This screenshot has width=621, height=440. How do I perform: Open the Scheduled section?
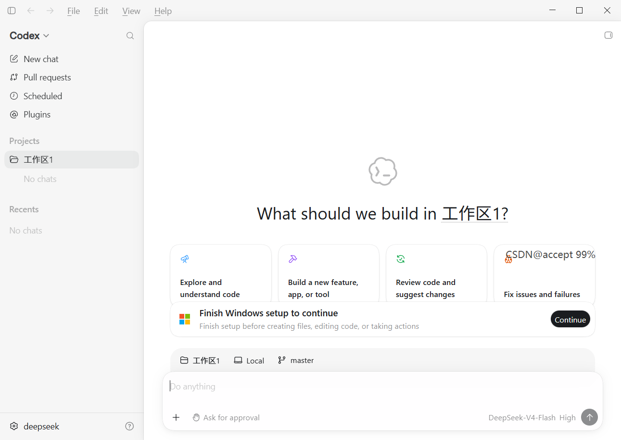tap(72, 96)
